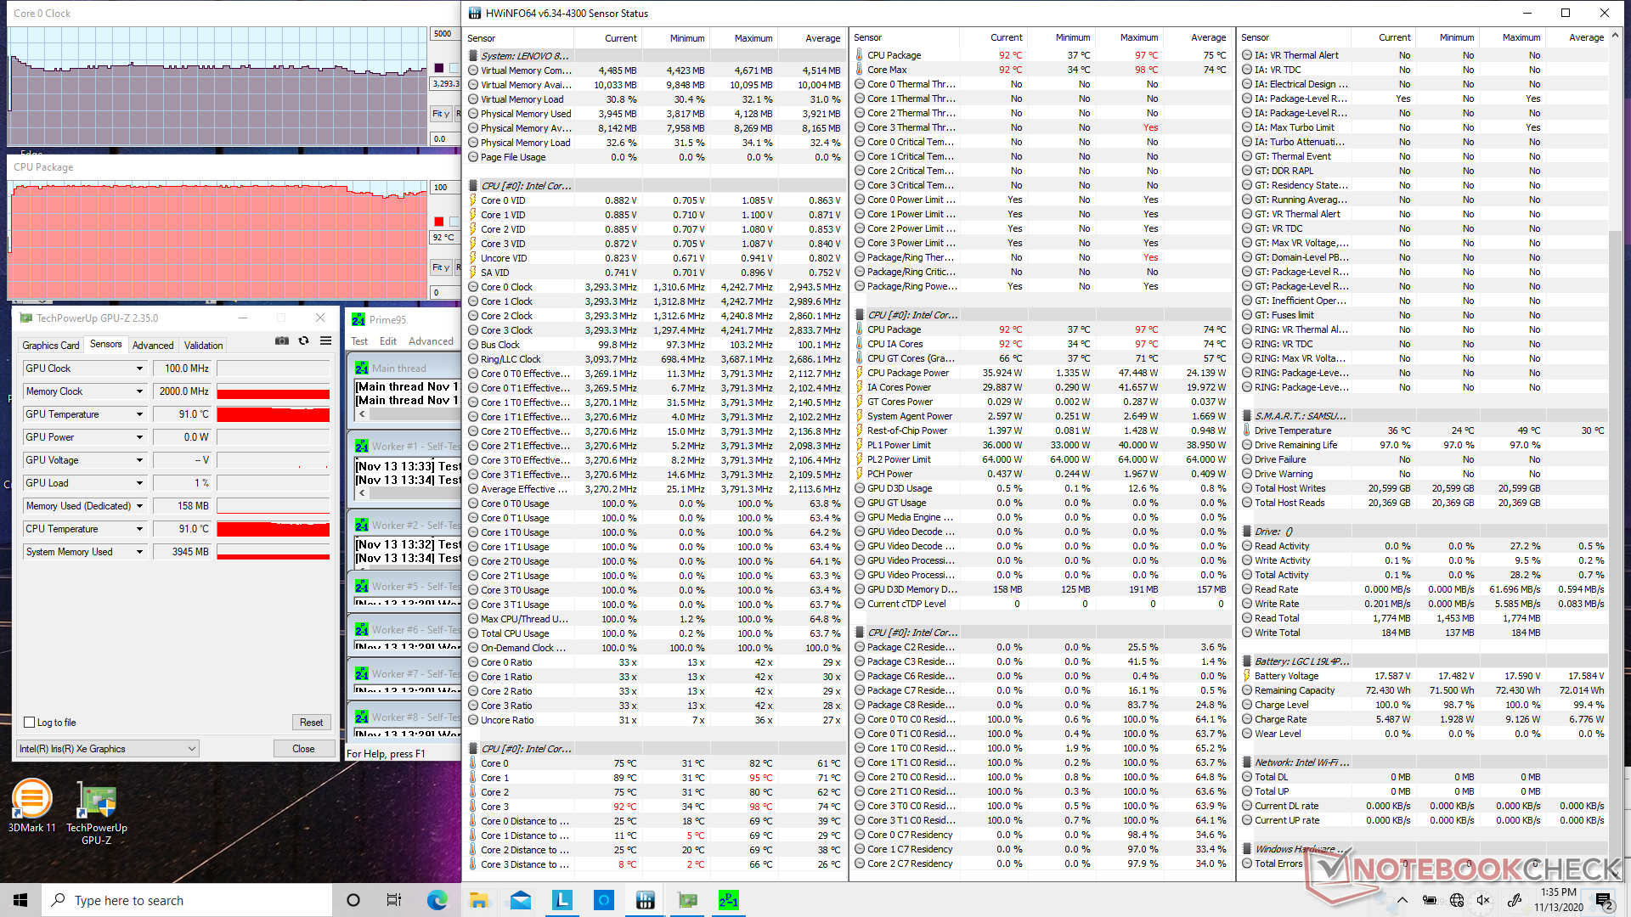This screenshot has height=917, width=1631.
Task: Click the Close button in GPU-Z
Action: [x=303, y=749]
